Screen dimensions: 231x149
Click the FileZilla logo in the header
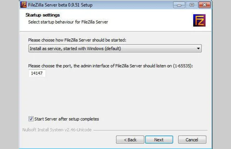pos(199,21)
